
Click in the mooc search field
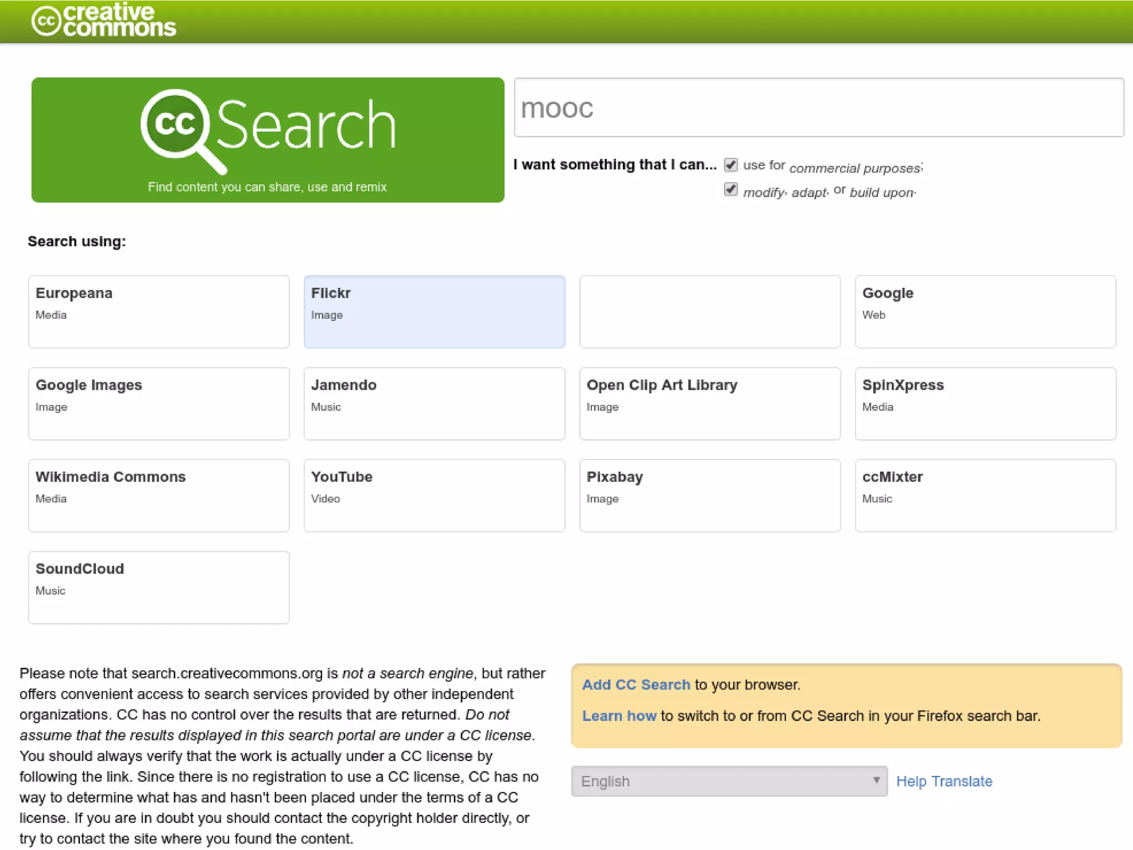[x=818, y=107]
